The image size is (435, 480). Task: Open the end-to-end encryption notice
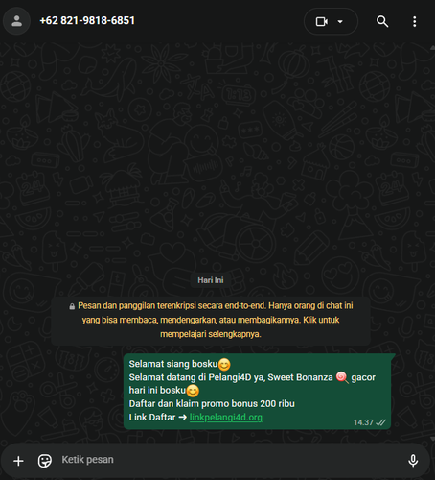point(211,320)
